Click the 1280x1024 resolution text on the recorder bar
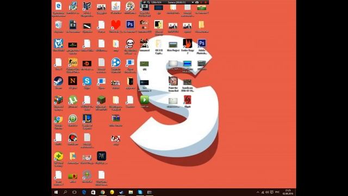 pyautogui.click(x=156, y=2)
